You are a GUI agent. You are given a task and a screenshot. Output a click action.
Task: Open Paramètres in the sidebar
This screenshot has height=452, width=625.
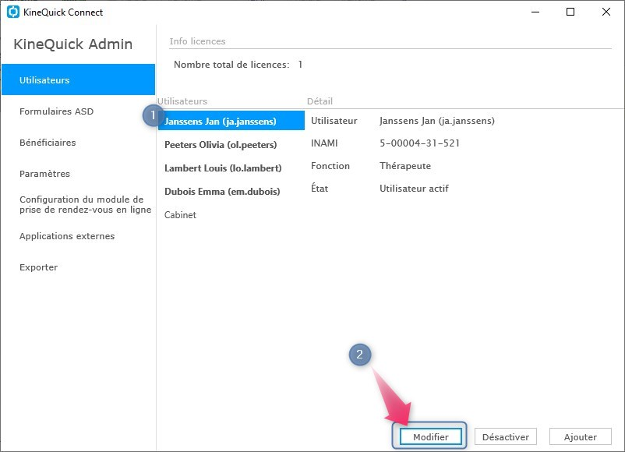[x=44, y=173]
